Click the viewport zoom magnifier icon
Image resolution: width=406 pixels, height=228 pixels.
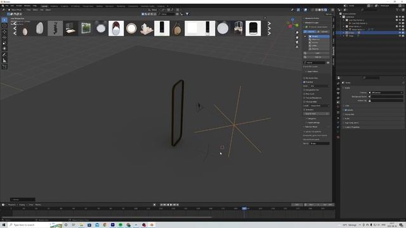[297, 32]
